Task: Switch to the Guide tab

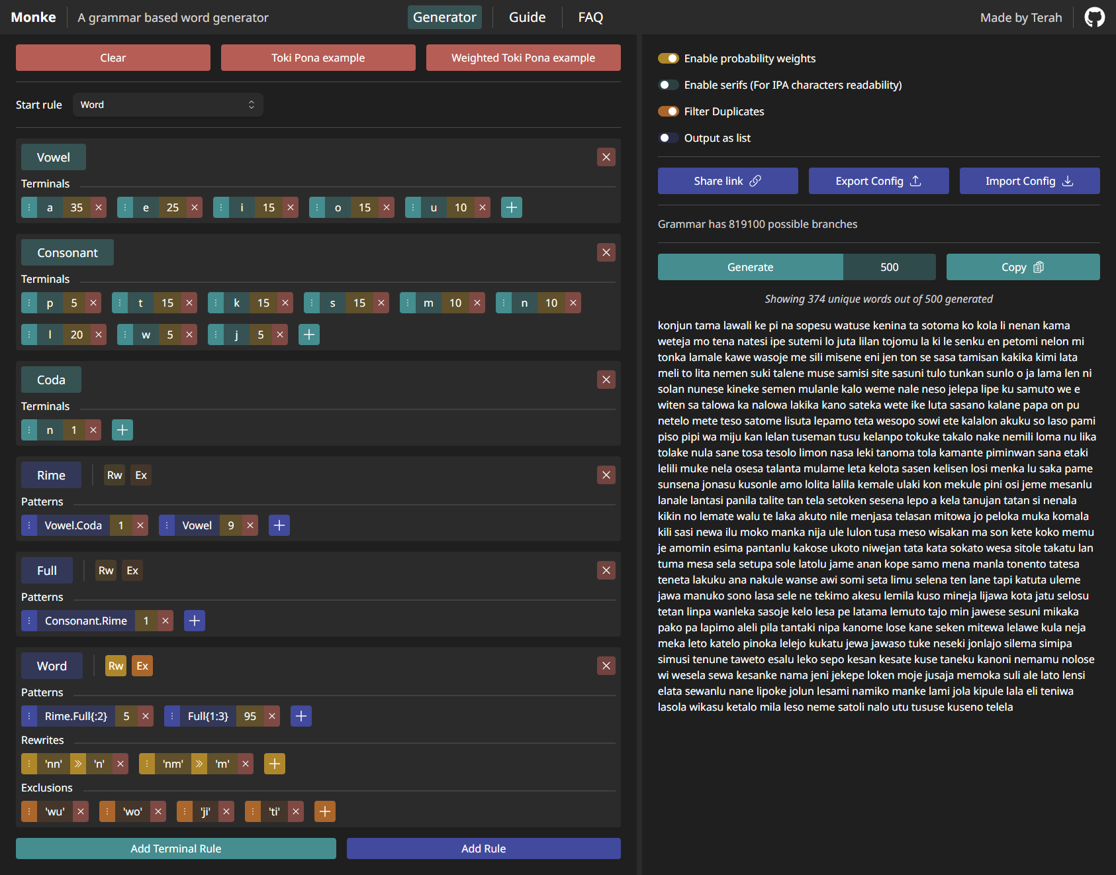Action: pyautogui.click(x=527, y=17)
